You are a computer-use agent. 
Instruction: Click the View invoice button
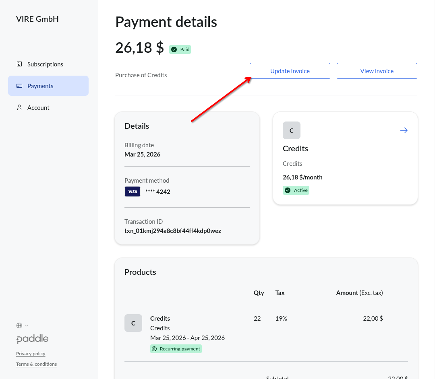point(377,70)
